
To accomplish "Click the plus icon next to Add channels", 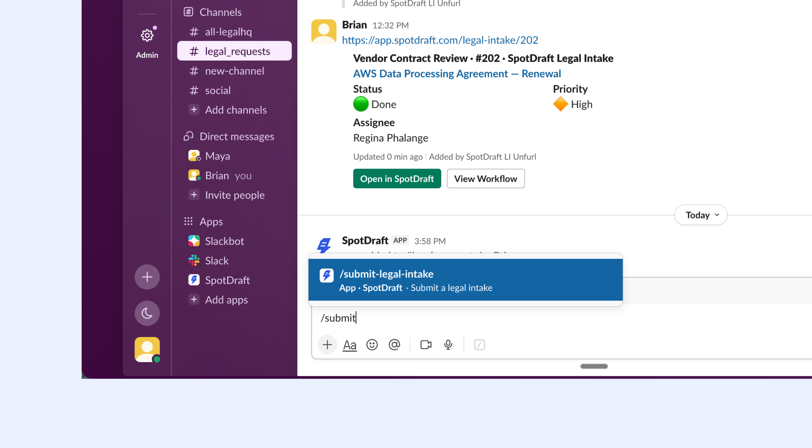I will tap(194, 109).
